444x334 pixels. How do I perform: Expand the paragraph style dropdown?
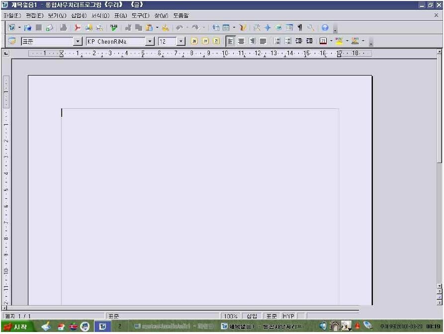(x=77, y=41)
